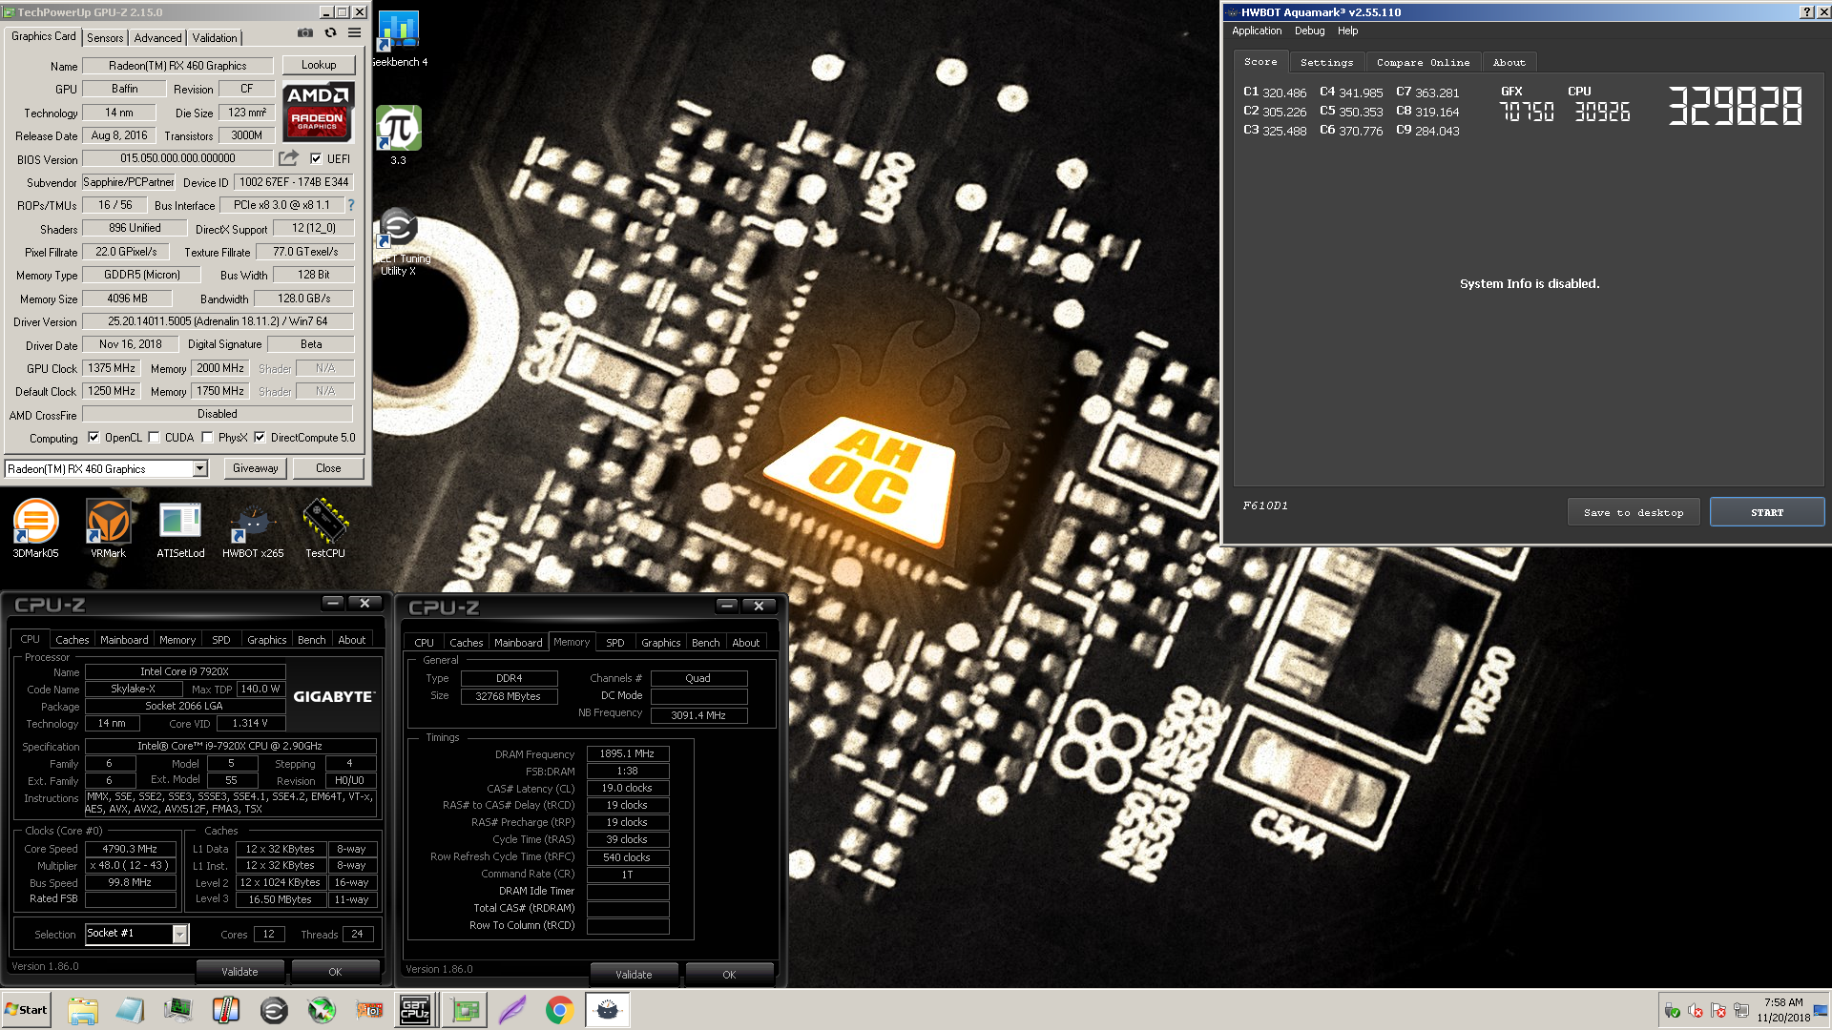Open the Bench tab in left CPU-Z window
The height and width of the screenshot is (1030, 1832).
[x=312, y=640]
